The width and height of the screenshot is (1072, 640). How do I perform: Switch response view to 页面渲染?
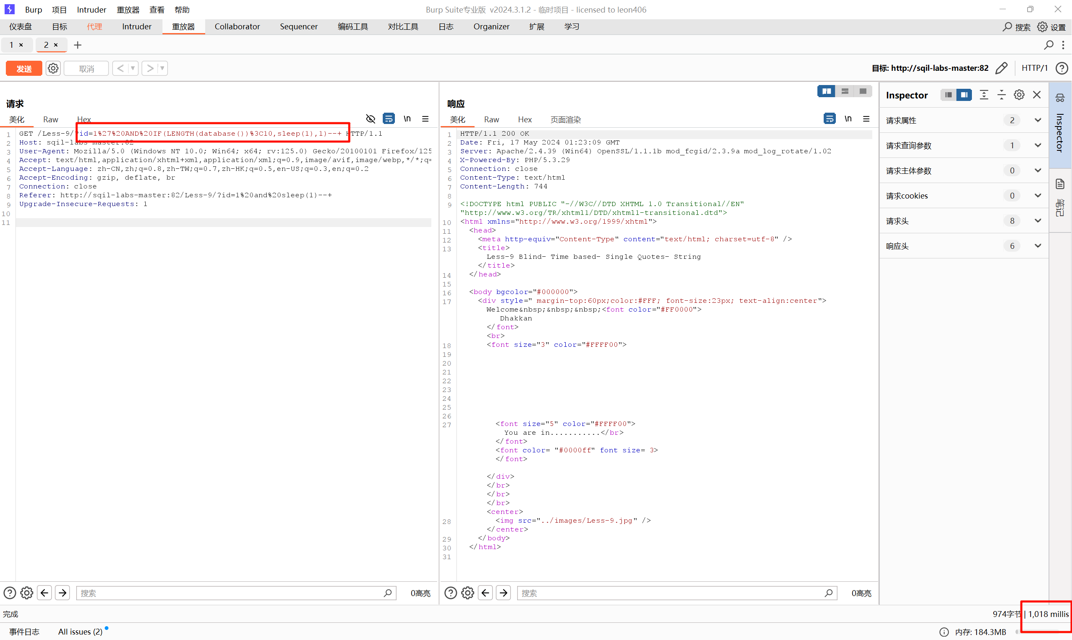[x=566, y=119]
